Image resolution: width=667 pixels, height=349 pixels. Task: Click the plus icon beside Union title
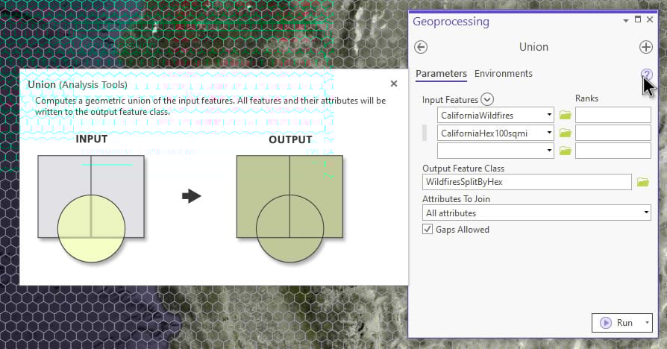[645, 47]
